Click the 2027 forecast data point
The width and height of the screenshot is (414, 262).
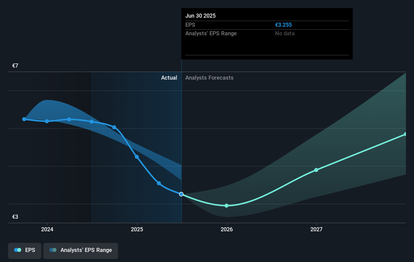[x=316, y=170]
